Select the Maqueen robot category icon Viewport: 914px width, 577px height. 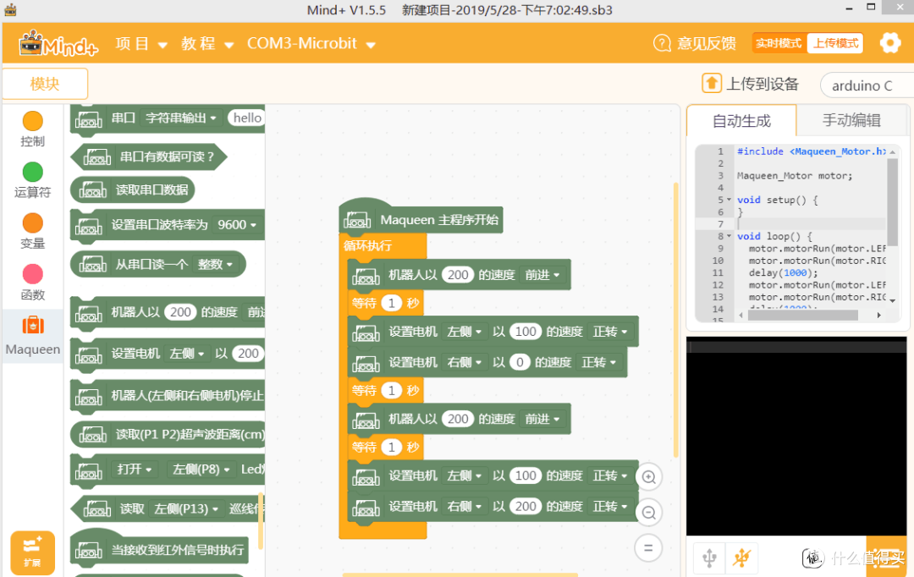click(x=33, y=325)
